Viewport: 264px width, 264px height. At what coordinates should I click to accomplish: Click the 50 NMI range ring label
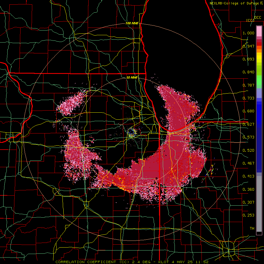click(x=132, y=77)
